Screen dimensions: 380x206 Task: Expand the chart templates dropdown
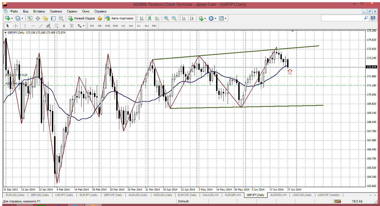pyautogui.click(x=226, y=18)
